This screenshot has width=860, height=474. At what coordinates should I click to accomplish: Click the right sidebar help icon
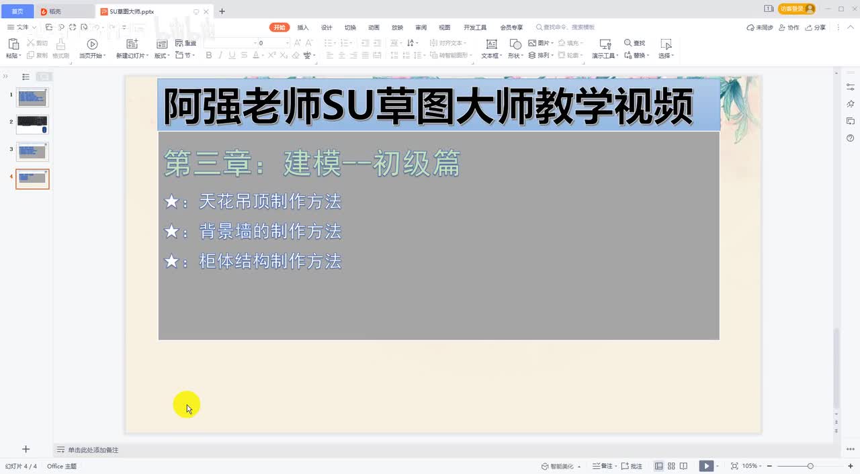pyautogui.click(x=851, y=138)
